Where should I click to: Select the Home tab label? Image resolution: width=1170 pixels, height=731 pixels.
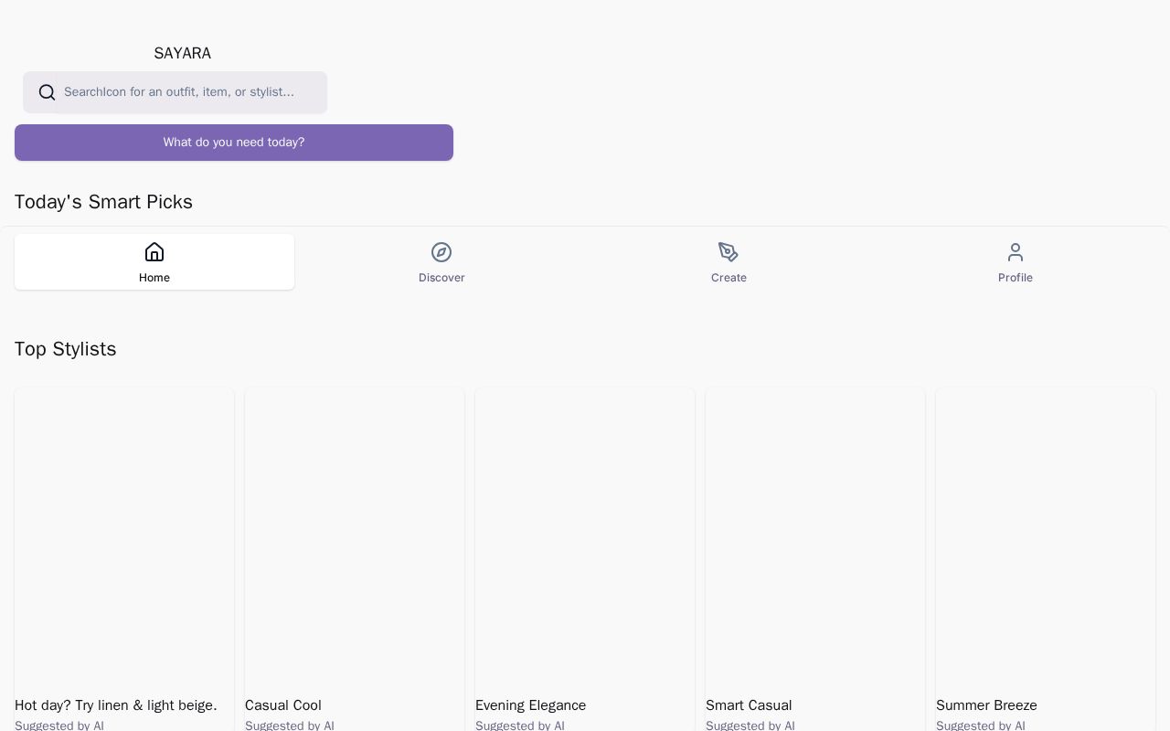pos(154,278)
